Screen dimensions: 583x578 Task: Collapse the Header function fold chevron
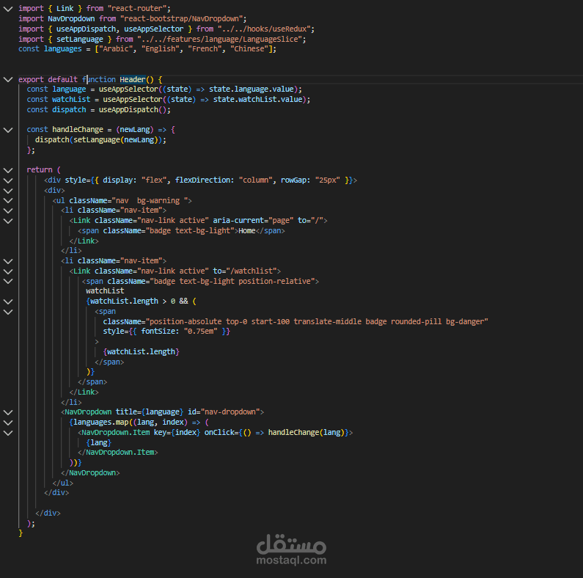click(x=8, y=79)
